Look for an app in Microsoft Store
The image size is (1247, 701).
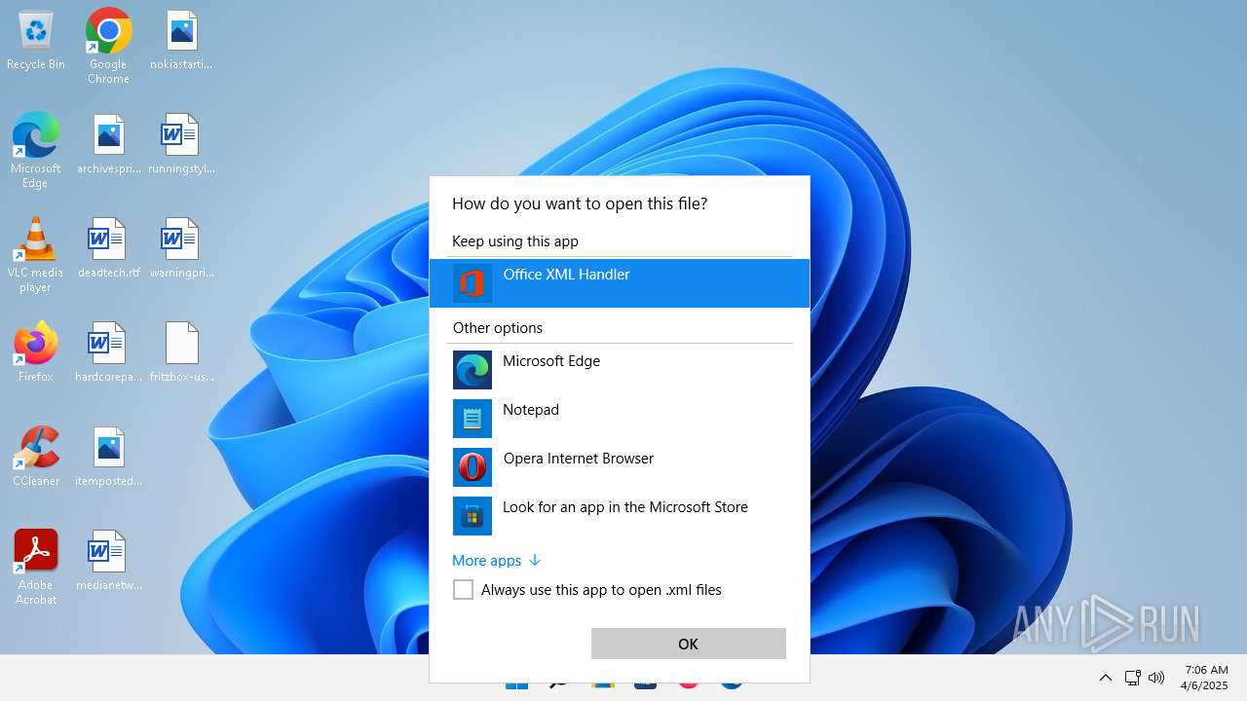click(620, 516)
